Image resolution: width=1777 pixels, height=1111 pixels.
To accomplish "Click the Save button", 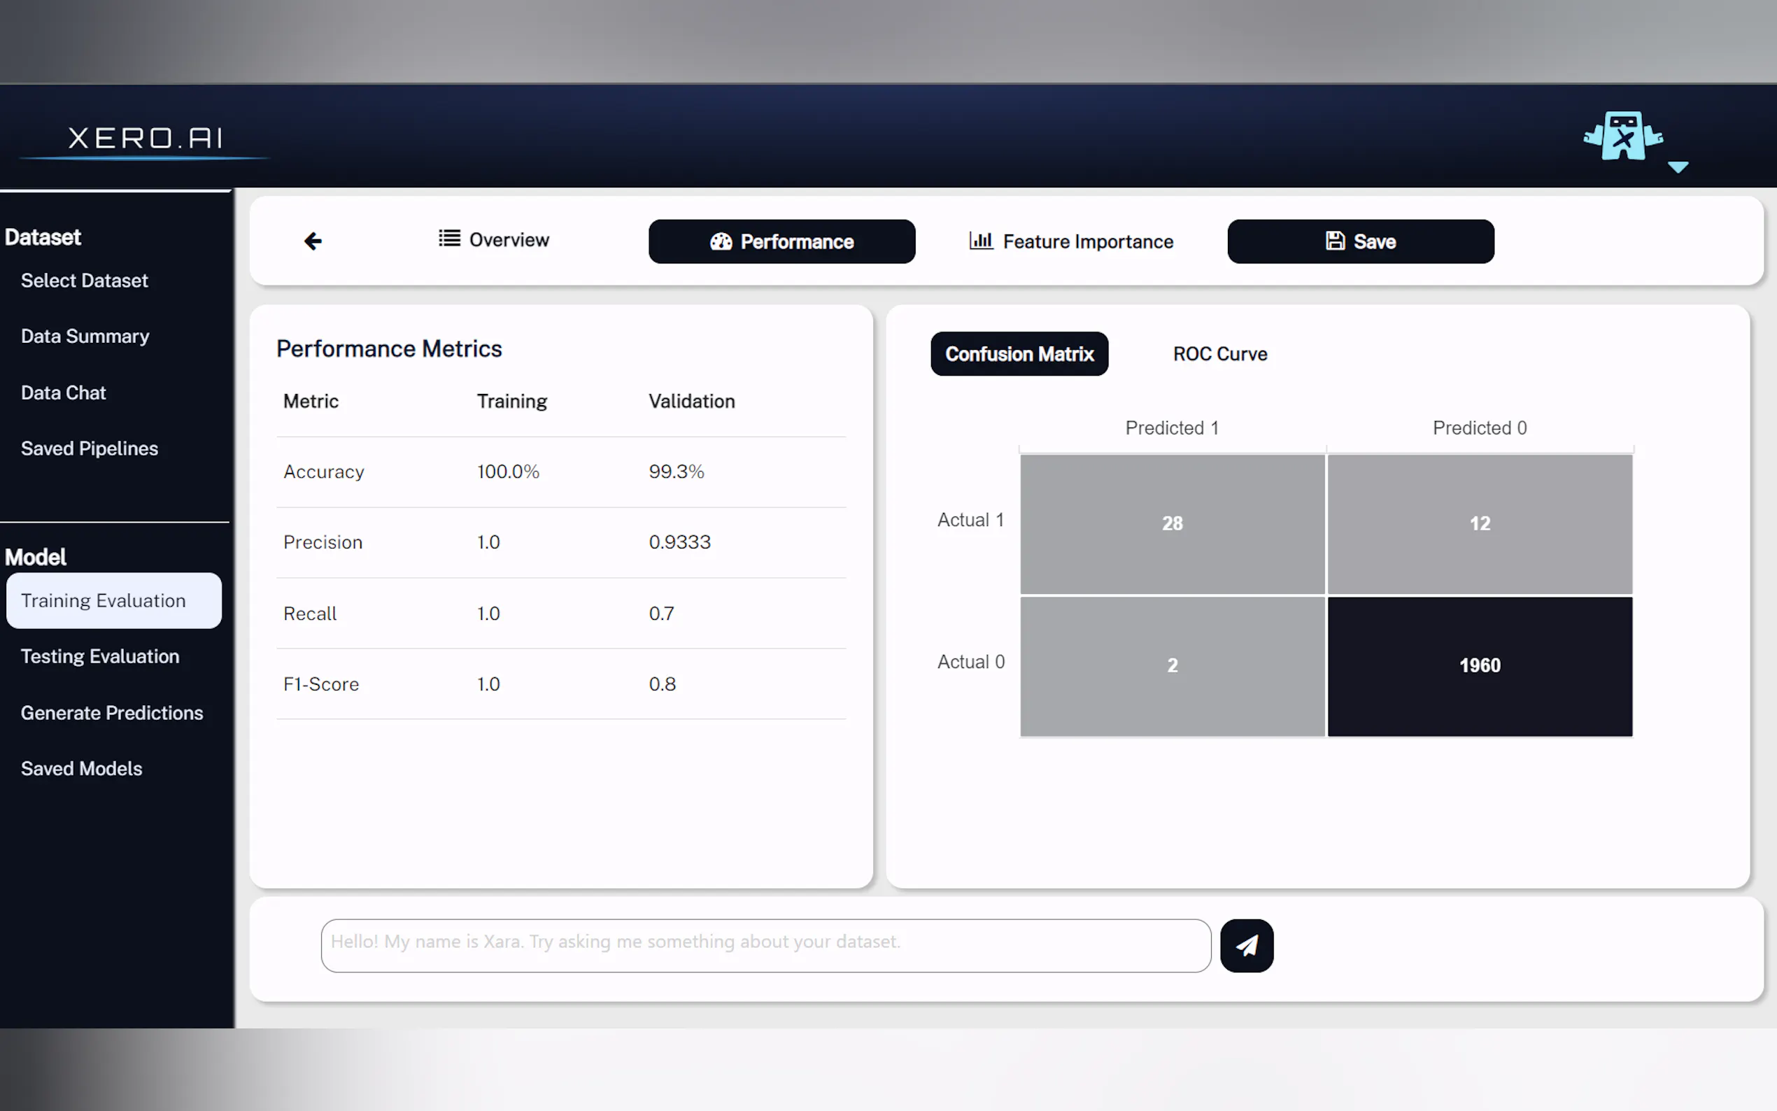I will 1360,241.
